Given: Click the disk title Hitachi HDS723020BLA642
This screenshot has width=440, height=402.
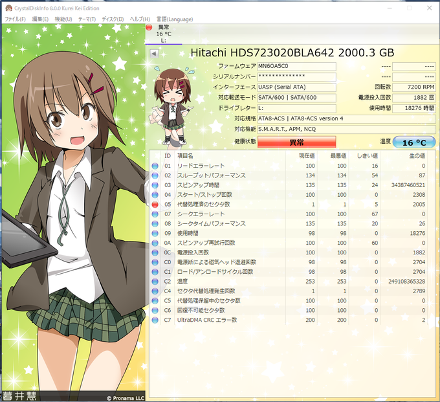Looking at the screenshot, I should coord(262,53).
